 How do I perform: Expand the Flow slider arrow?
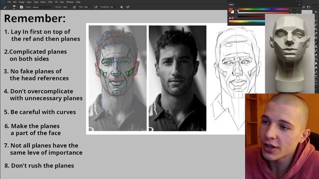tap(91, 7)
